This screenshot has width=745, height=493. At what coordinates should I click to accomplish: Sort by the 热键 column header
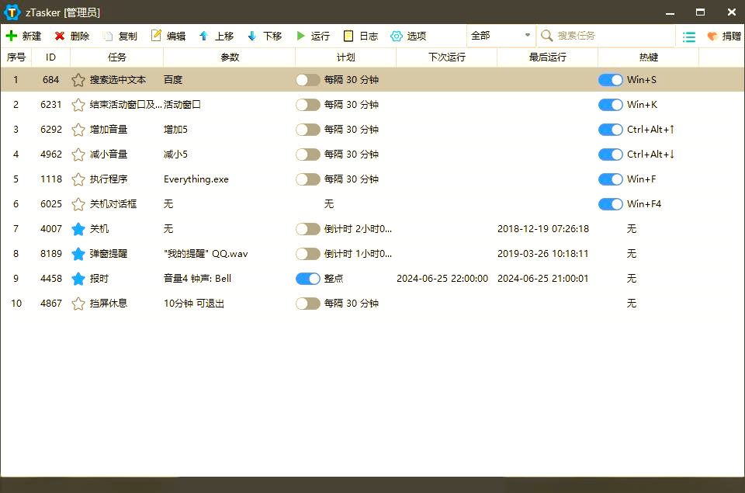(x=649, y=57)
